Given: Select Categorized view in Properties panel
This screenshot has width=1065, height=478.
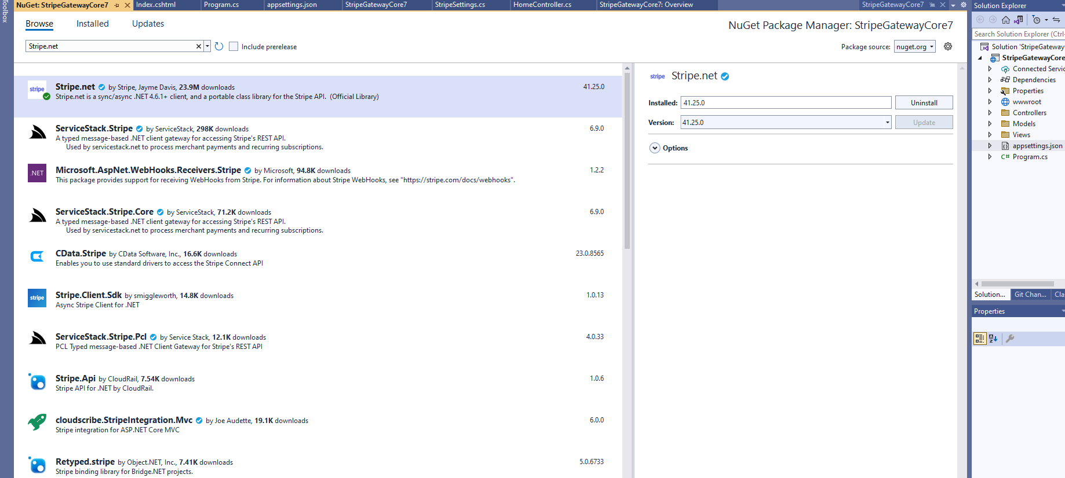Looking at the screenshot, I should (980, 339).
